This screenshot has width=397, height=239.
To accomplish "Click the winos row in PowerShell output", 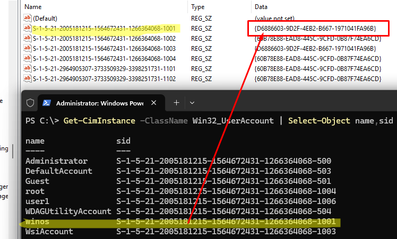I will pyautogui.click(x=180, y=222).
